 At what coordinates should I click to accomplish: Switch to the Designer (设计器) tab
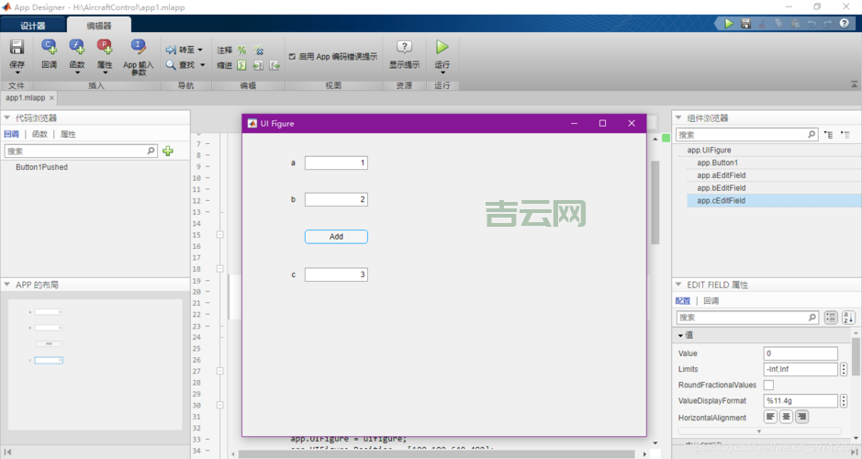pyautogui.click(x=33, y=26)
